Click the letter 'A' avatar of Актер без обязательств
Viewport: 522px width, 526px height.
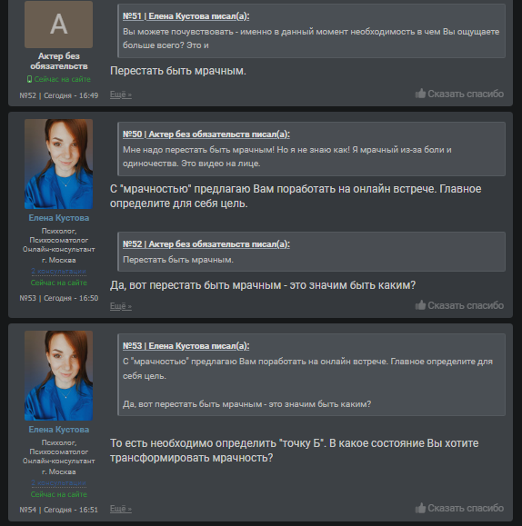click(58, 25)
